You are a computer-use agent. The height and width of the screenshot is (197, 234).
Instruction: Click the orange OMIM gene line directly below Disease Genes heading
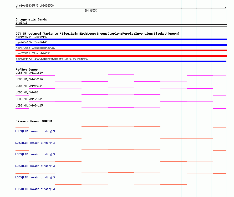[x=121, y=127]
